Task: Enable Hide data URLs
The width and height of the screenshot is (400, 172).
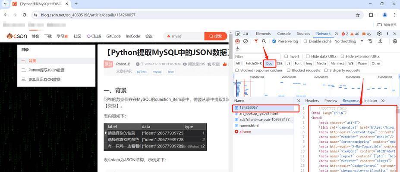Action: (x=308, y=56)
